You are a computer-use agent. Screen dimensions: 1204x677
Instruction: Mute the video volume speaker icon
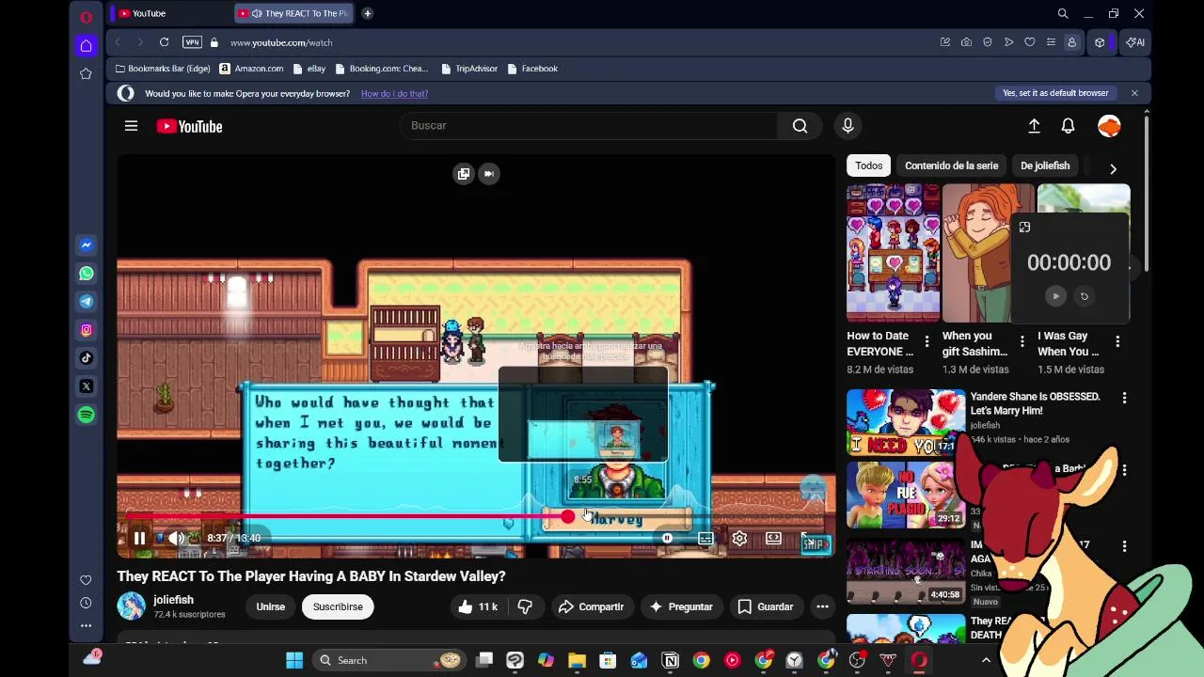pos(176,539)
